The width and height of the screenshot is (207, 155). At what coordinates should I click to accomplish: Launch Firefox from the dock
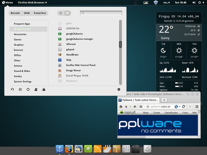(69, 149)
